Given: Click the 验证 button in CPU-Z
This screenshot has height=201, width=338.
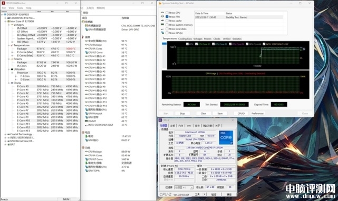Looking at the screenshot, I should 214,194.
